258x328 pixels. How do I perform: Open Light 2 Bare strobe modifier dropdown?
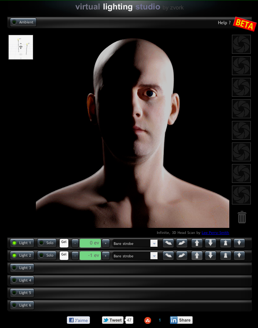(x=135, y=255)
